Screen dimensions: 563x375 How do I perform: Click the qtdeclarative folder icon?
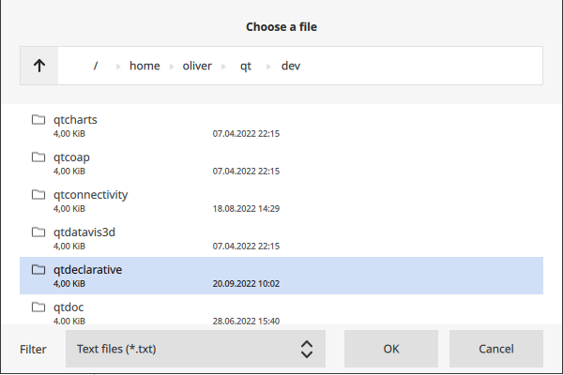[38, 269]
